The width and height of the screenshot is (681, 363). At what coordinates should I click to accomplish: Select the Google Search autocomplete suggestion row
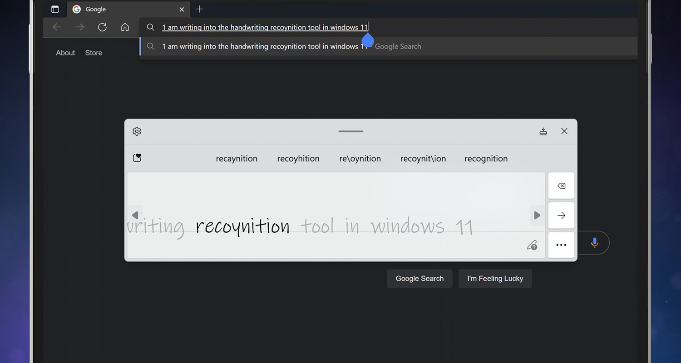[x=291, y=46]
